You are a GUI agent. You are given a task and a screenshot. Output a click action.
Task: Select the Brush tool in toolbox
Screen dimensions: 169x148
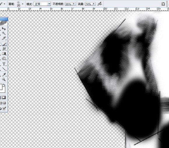(4, 44)
